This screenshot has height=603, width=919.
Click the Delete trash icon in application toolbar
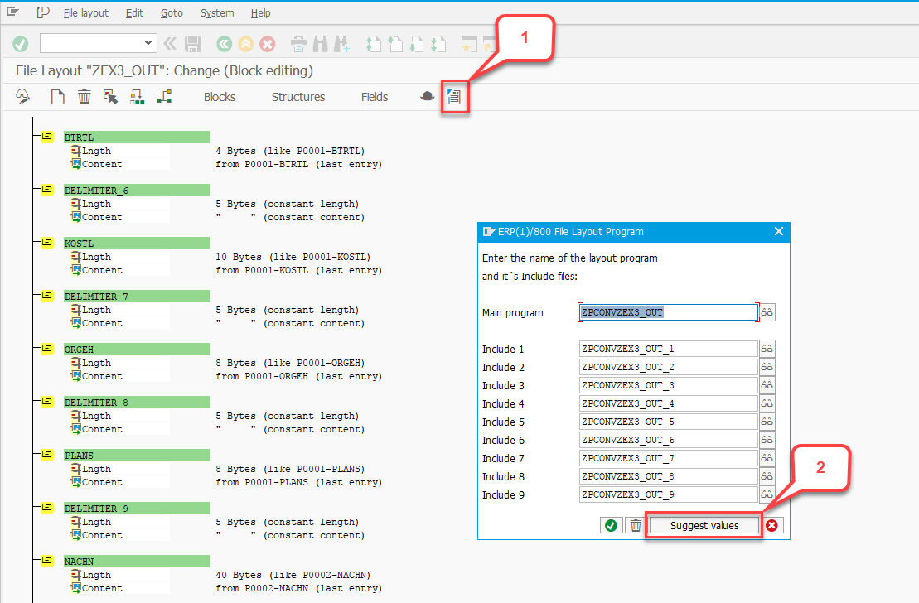click(85, 97)
